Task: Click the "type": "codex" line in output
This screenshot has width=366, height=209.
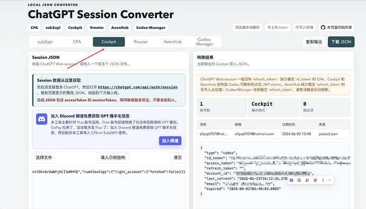Action: point(221,153)
